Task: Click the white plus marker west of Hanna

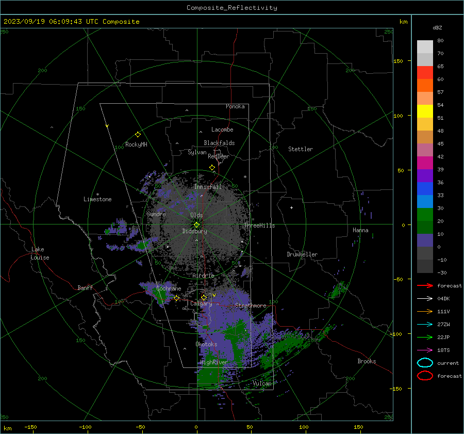Action: point(291,207)
